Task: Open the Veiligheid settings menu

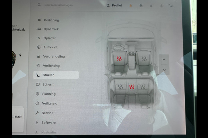Action: pos(46,103)
